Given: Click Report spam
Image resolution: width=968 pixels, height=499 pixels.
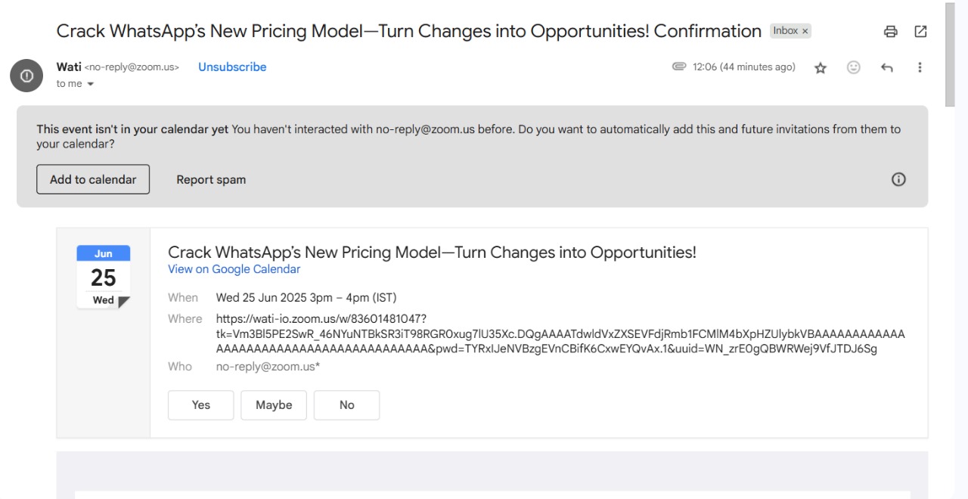Looking at the screenshot, I should (211, 179).
